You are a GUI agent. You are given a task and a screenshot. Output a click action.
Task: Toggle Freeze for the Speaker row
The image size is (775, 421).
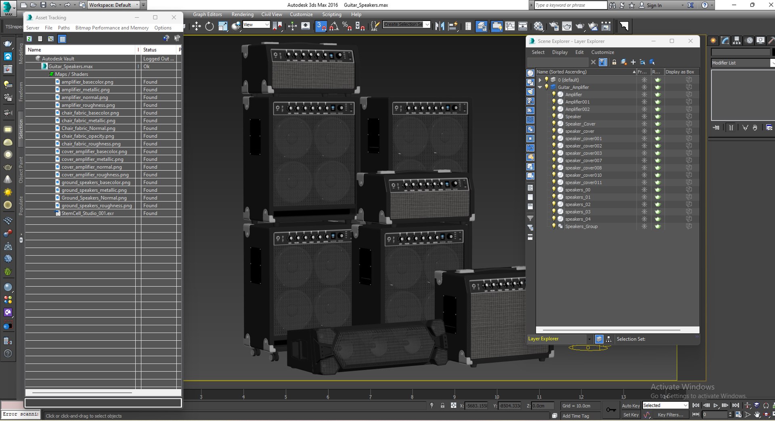644,117
